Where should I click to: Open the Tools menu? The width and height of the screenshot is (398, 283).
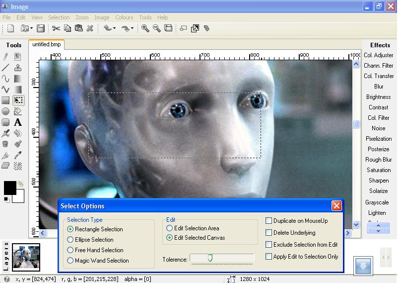[145, 17]
